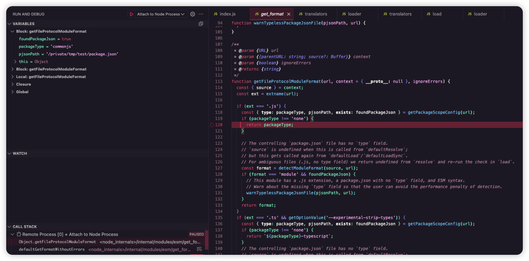Start debugging with the green play icon
Viewport: 529px width, 261px height.
point(131,14)
